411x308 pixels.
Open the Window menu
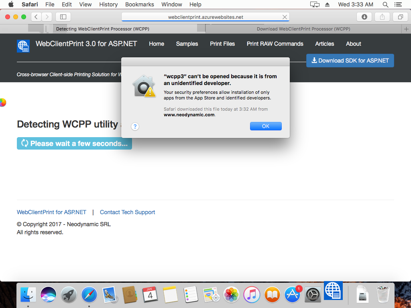pos(172,4)
